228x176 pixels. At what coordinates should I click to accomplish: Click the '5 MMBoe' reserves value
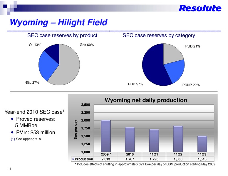tap(26, 125)
